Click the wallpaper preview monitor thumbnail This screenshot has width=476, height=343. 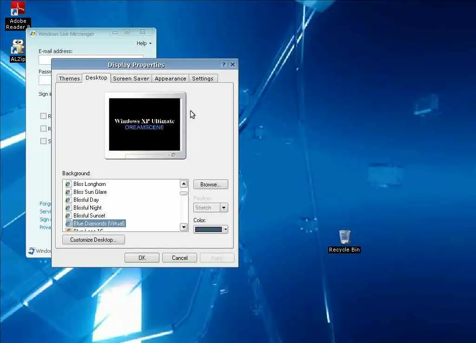(x=145, y=125)
